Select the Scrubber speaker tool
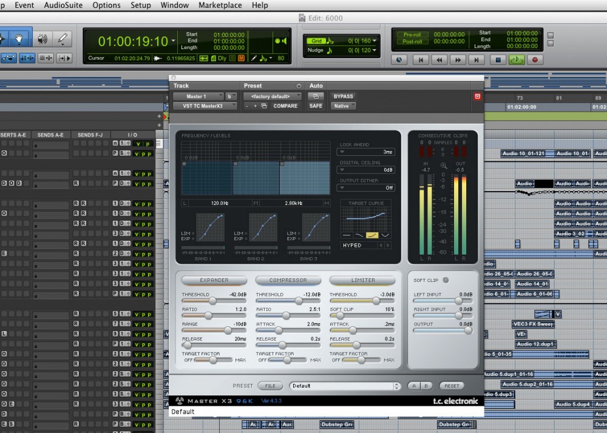The width and height of the screenshot is (607, 433). pos(42,39)
